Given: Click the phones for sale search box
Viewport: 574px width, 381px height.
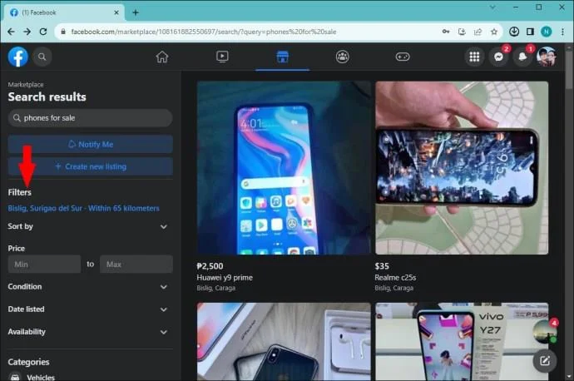Looking at the screenshot, I should [91, 118].
